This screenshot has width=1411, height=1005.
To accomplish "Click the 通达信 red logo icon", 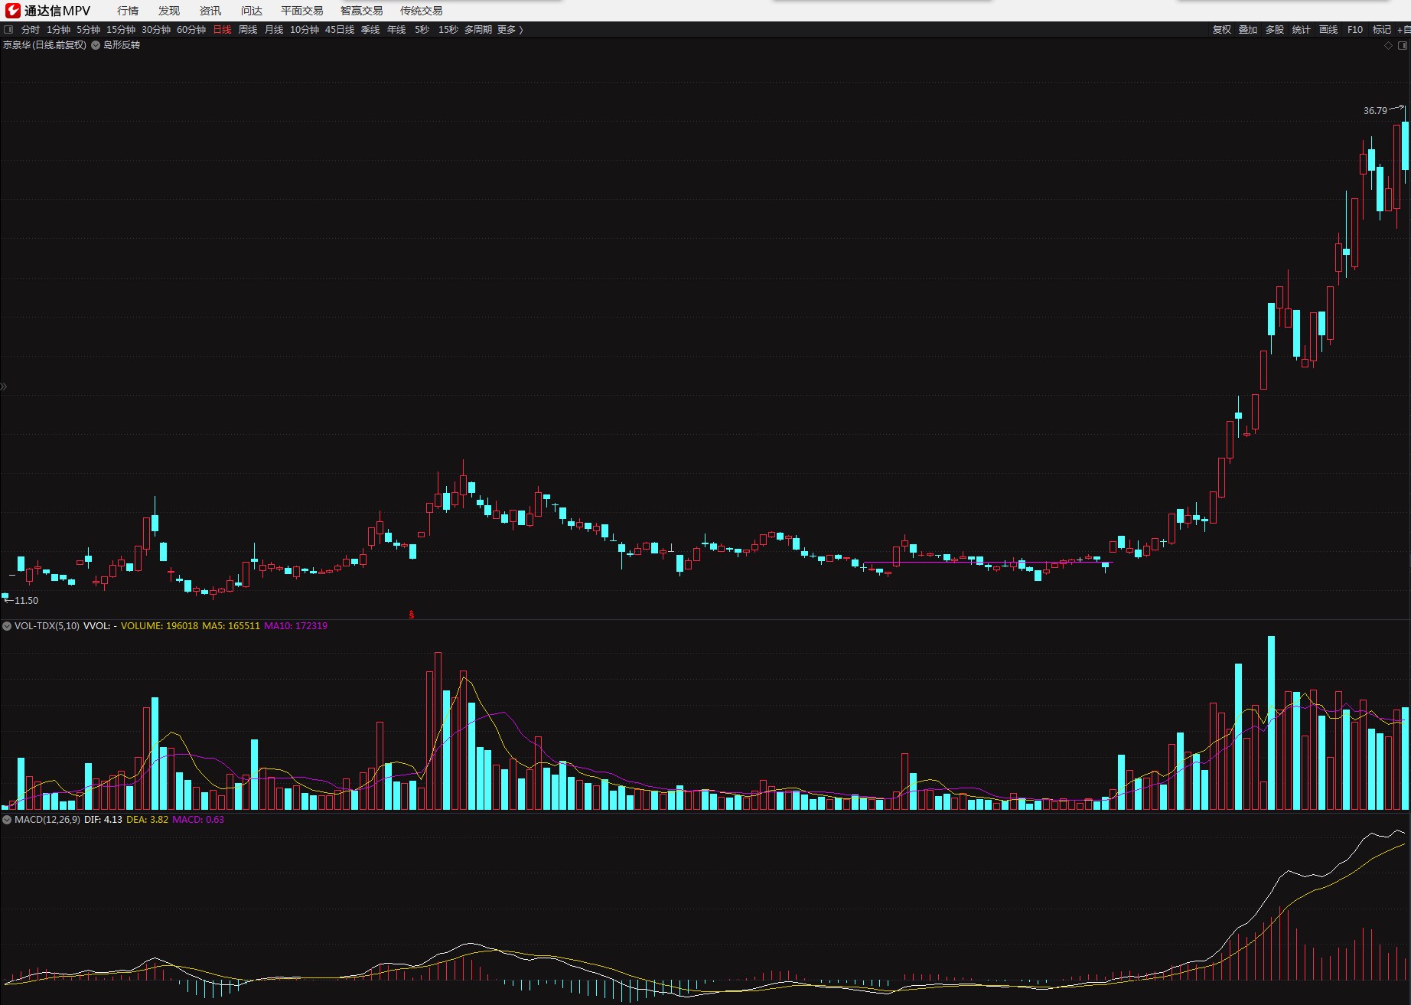I will (x=13, y=10).
